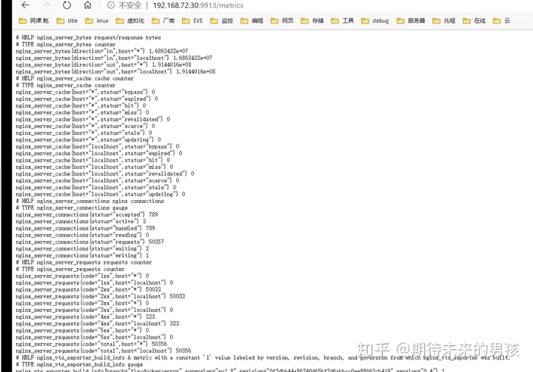Open the 虚拟化 bookmark folder

click(x=130, y=21)
